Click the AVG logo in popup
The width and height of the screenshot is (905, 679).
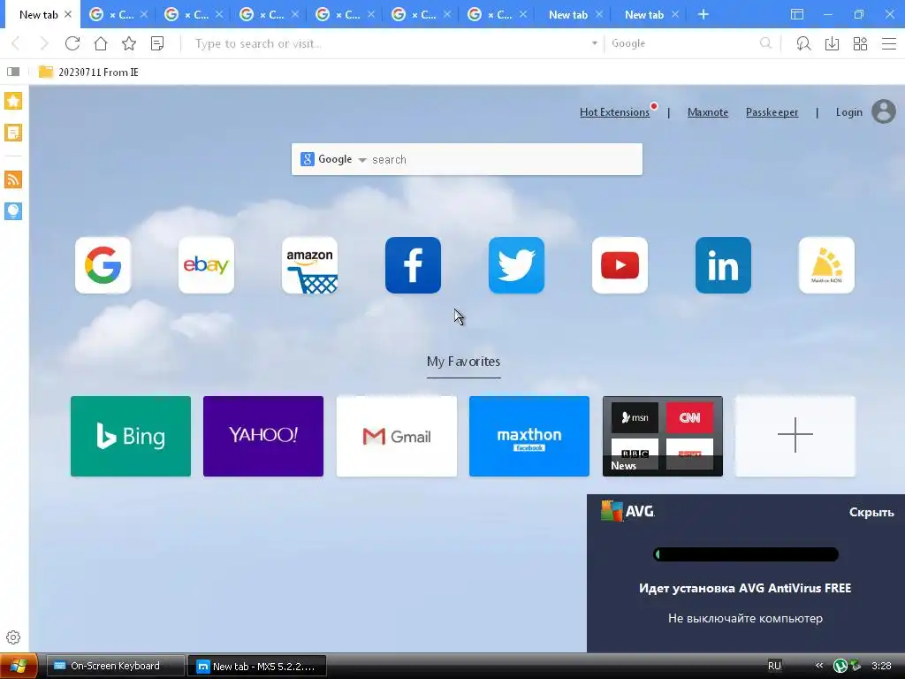pos(627,511)
